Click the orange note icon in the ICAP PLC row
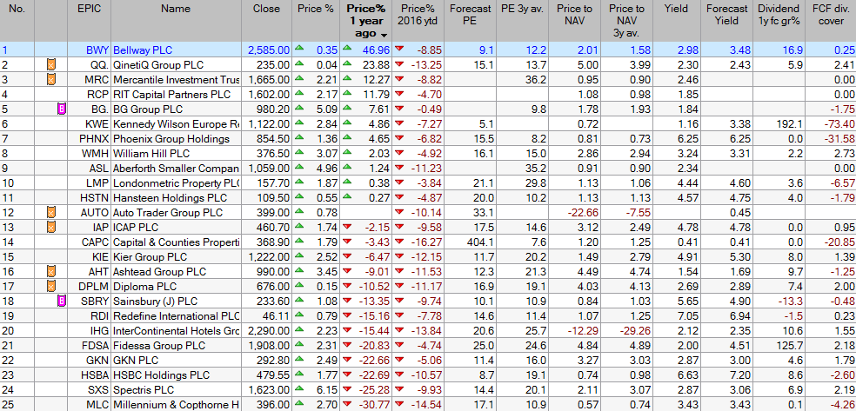This screenshot has height=411, width=856. [50, 228]
